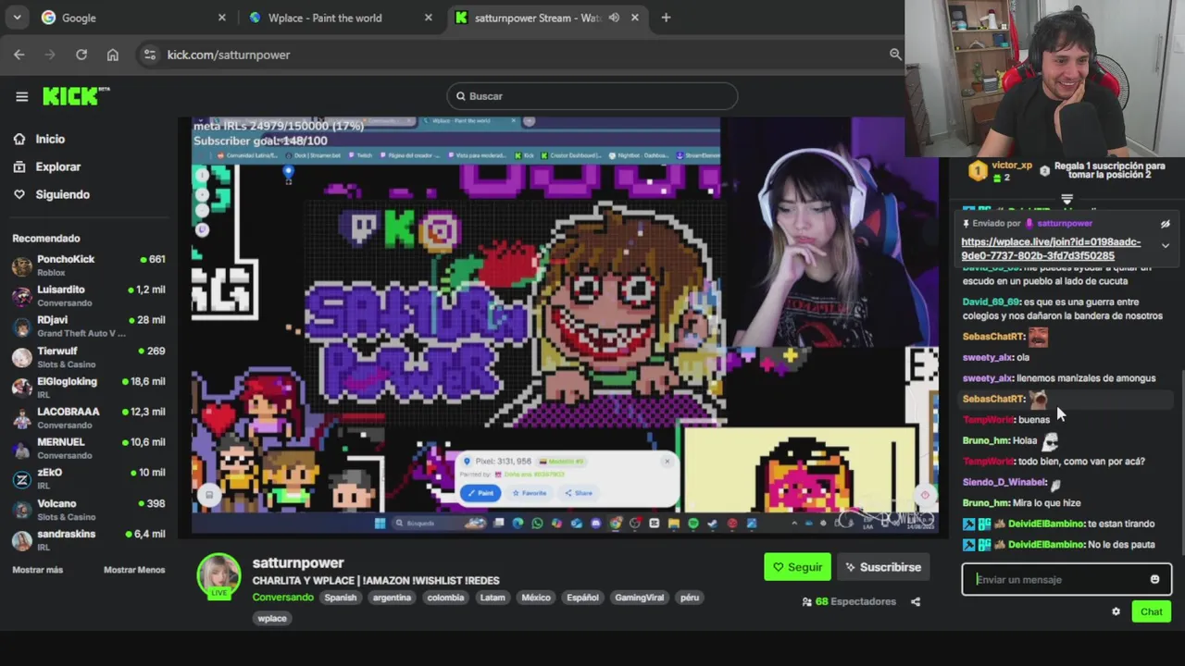1185x666 pixels.
Task: Open the Siguiendo section
Action: point(62,194)
